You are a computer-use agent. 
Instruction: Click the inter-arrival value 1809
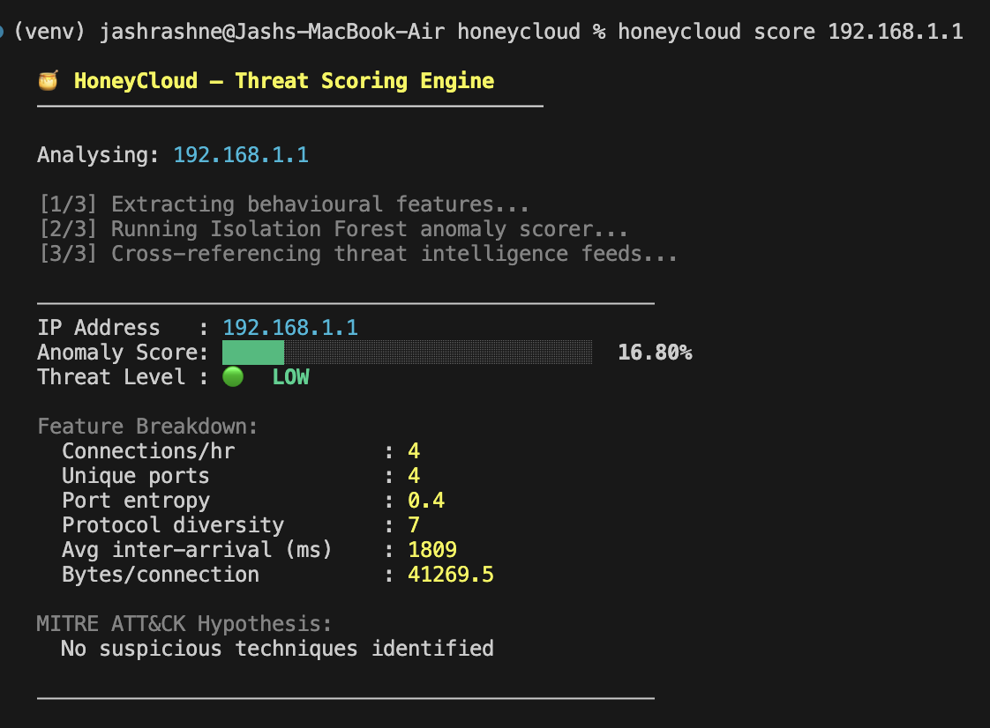pos(432,549)
